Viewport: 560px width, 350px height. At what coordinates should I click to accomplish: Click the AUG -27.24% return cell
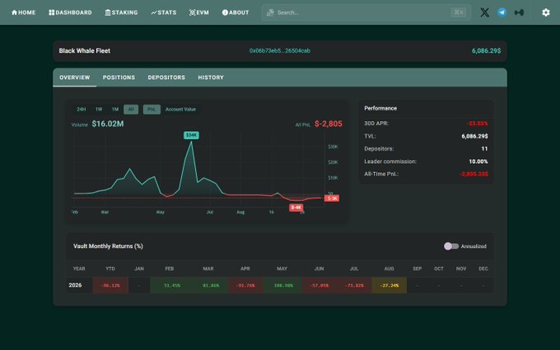(x=390, y=286)
